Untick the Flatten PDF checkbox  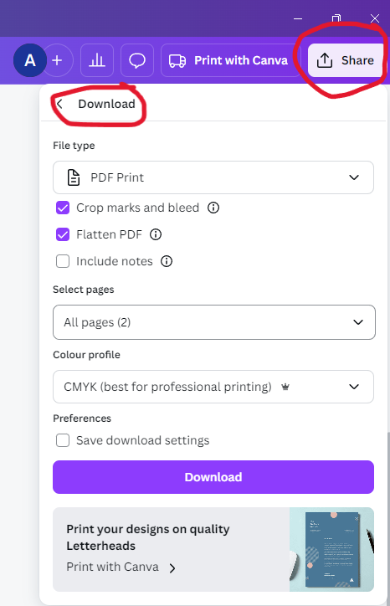[x=63, y=234]
